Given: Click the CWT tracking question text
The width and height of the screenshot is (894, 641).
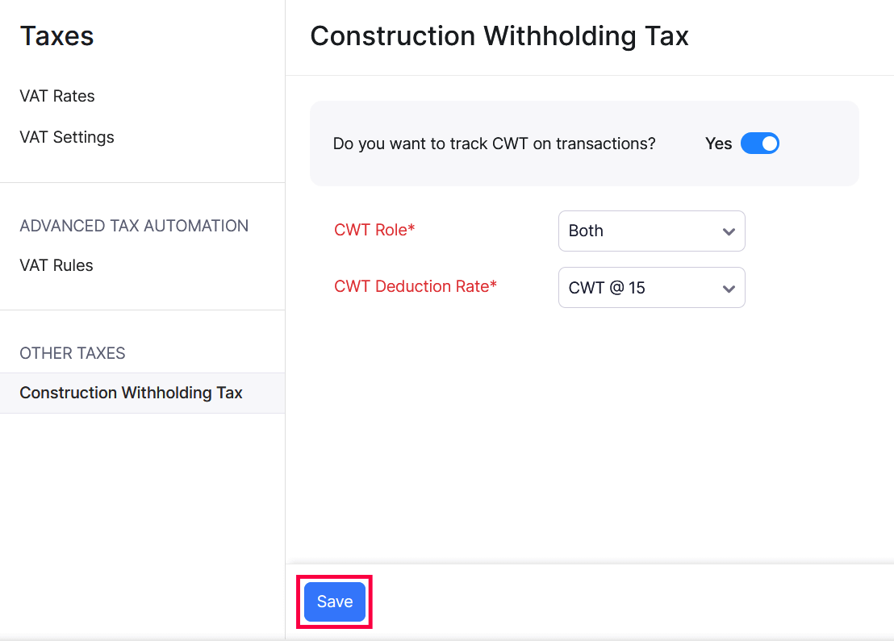Looking at the screenshot, I should coord(495,143).
